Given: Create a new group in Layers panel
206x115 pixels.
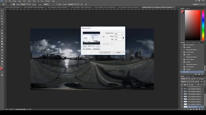Looking at the screenshot, I should (x=196, y=109).
